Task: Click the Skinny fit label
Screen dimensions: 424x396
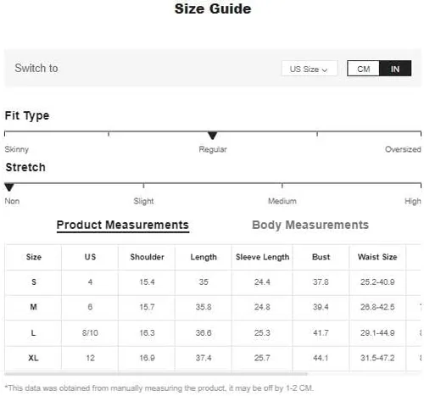Action: 17,149
